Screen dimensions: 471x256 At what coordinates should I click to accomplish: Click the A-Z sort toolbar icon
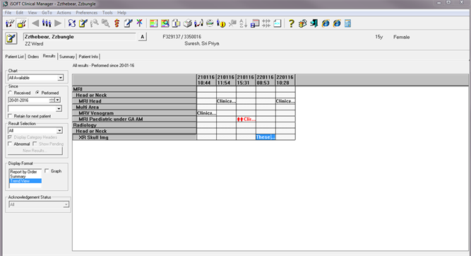pyautogui.click(x=244, y=23)
